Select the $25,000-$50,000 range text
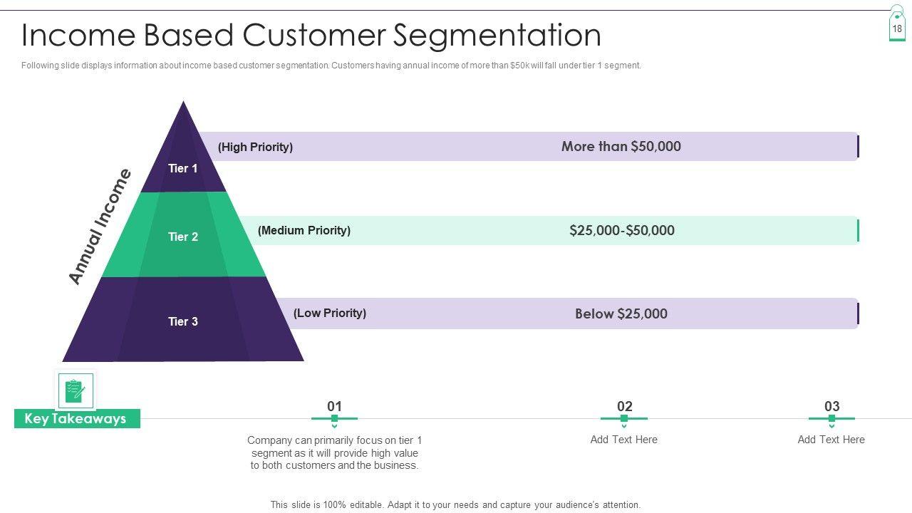Image resolution: width=912 pixels, height=513 pixels. click(621, 231)
